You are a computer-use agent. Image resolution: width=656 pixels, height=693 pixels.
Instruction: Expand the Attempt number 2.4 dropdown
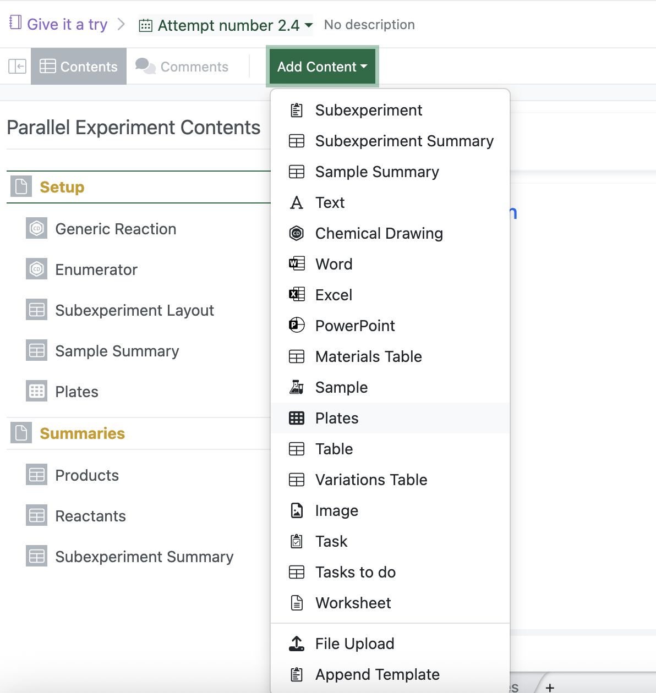[226, 25]
